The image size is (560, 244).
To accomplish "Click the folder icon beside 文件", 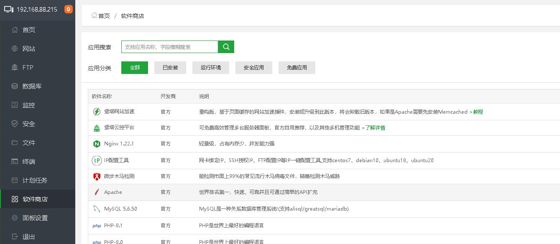I will (15, 142).
